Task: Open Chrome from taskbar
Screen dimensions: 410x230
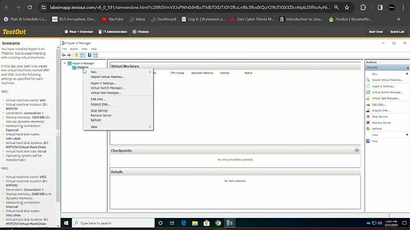Action: tap(218, 223)
